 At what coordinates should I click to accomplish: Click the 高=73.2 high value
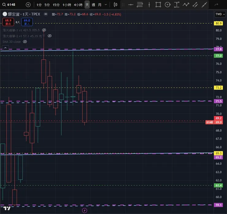point(70,14)
